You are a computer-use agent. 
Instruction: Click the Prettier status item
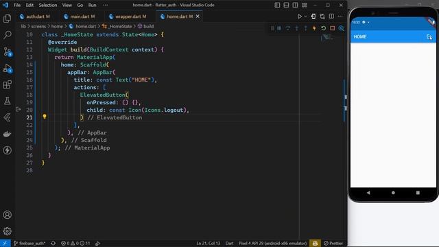tap(333, 243)
